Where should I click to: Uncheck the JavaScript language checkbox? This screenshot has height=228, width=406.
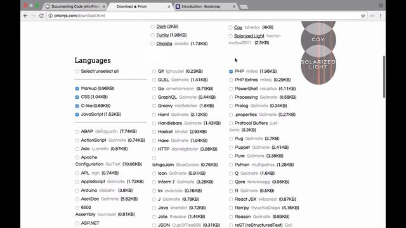(x=77, y=115)
